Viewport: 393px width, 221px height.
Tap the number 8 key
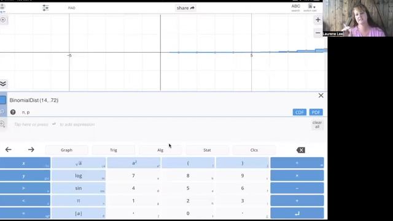188,176
